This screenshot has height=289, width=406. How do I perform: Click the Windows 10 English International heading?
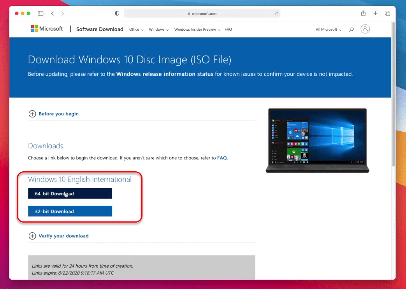(80, 179)
